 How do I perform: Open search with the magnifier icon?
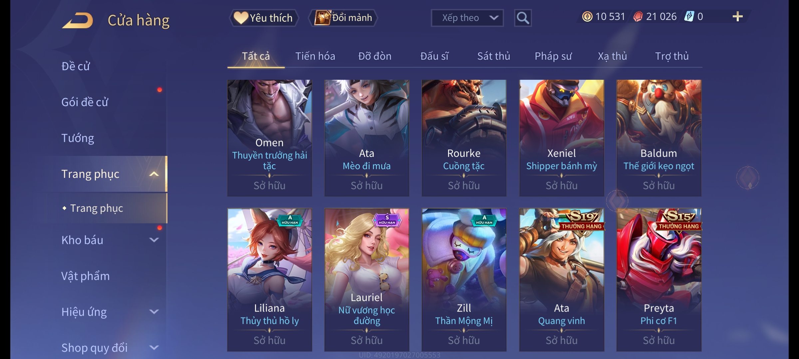tap(523, 18)
